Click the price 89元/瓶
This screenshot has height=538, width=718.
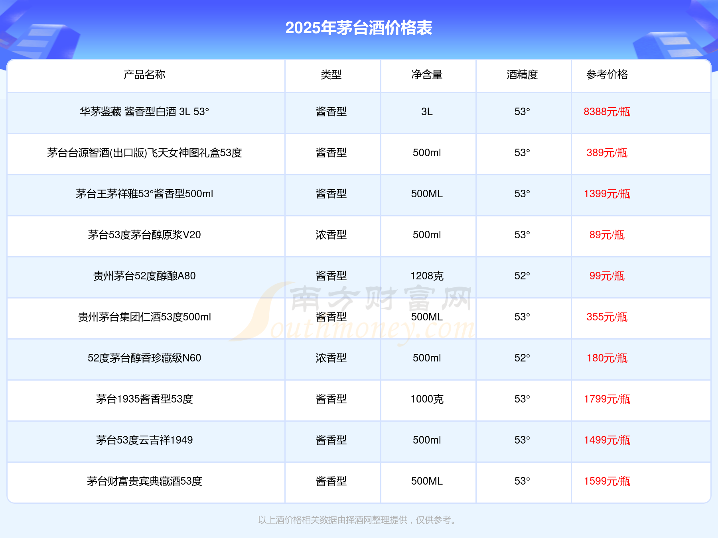[607, 235]
